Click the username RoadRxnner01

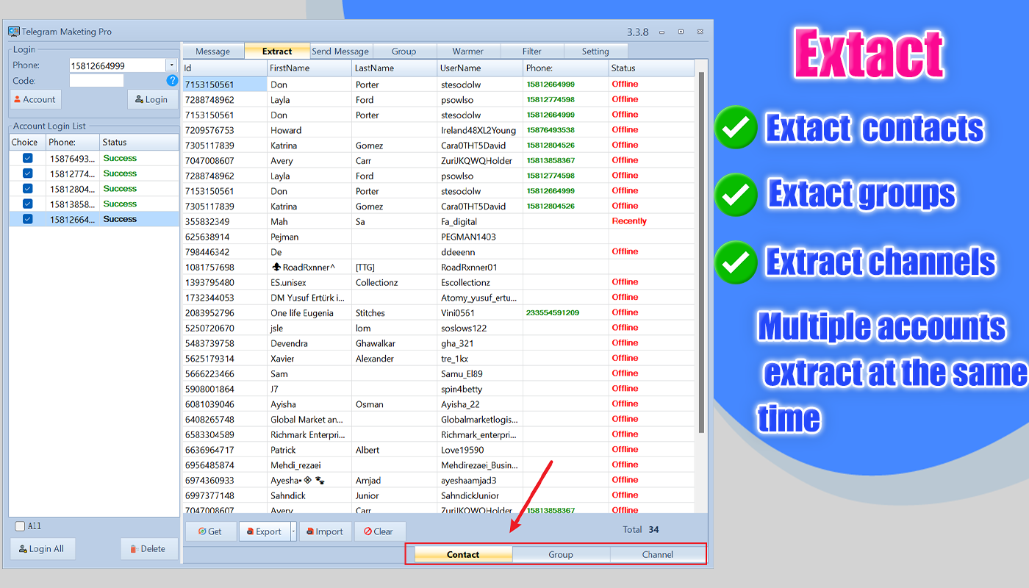469,268
